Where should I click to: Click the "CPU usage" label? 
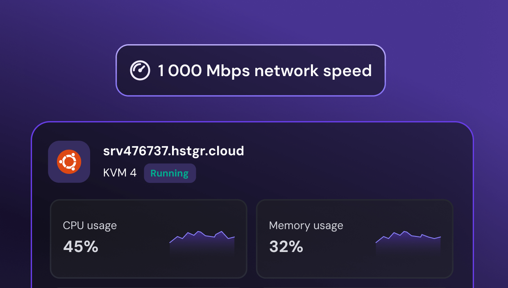(90, 225)
